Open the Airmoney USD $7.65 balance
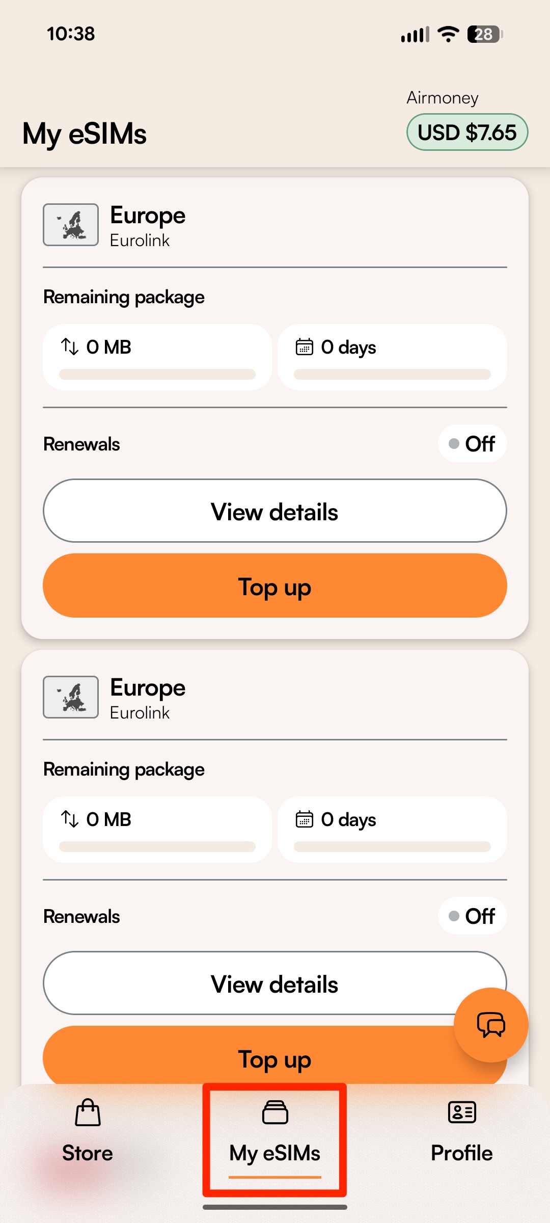Screen dimensions: 550x1223 pyautogui.click(x=467, y=132)
